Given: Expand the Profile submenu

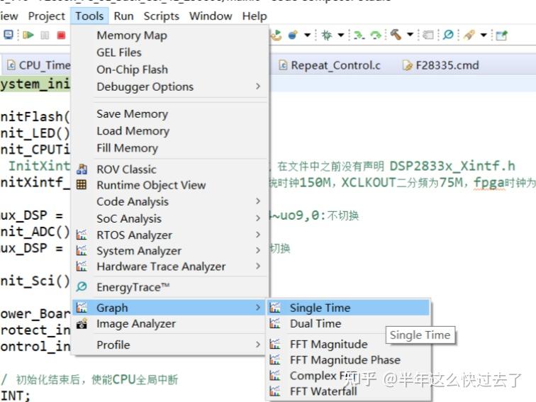Looking at the screenshot, I should click(x=258, y=345).
